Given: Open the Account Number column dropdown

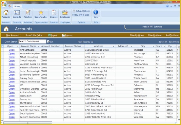Looking at the screenshot, I should [x=62, y=46].
